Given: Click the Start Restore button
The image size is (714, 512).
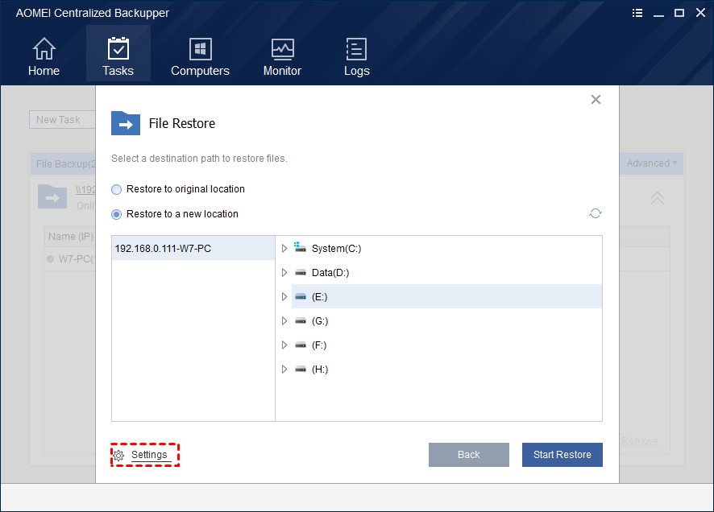Looking at the screenshot, I should click(562, 455).
